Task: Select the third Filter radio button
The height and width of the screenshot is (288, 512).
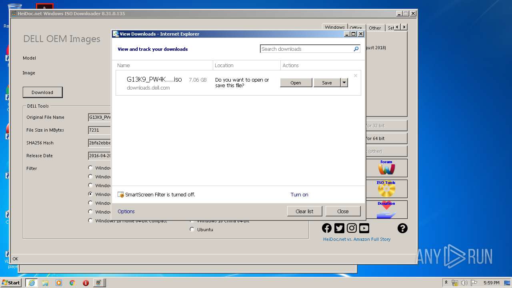Action: (x=90, y=186)
